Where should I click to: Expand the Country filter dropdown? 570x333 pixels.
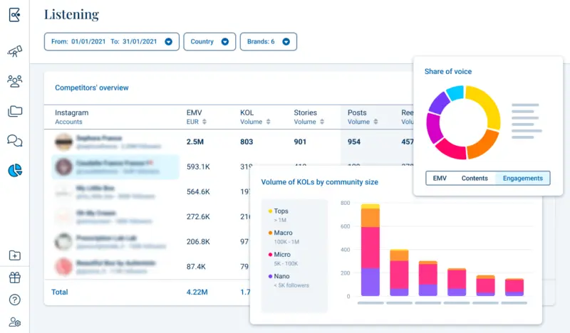(x=209, y=42)
